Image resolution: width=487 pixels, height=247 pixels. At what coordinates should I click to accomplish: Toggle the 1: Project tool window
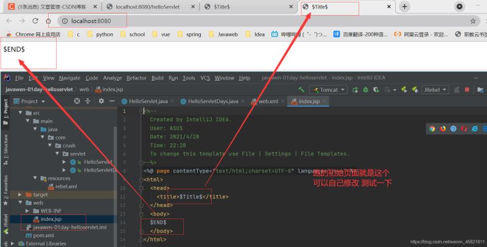point(5,112)
